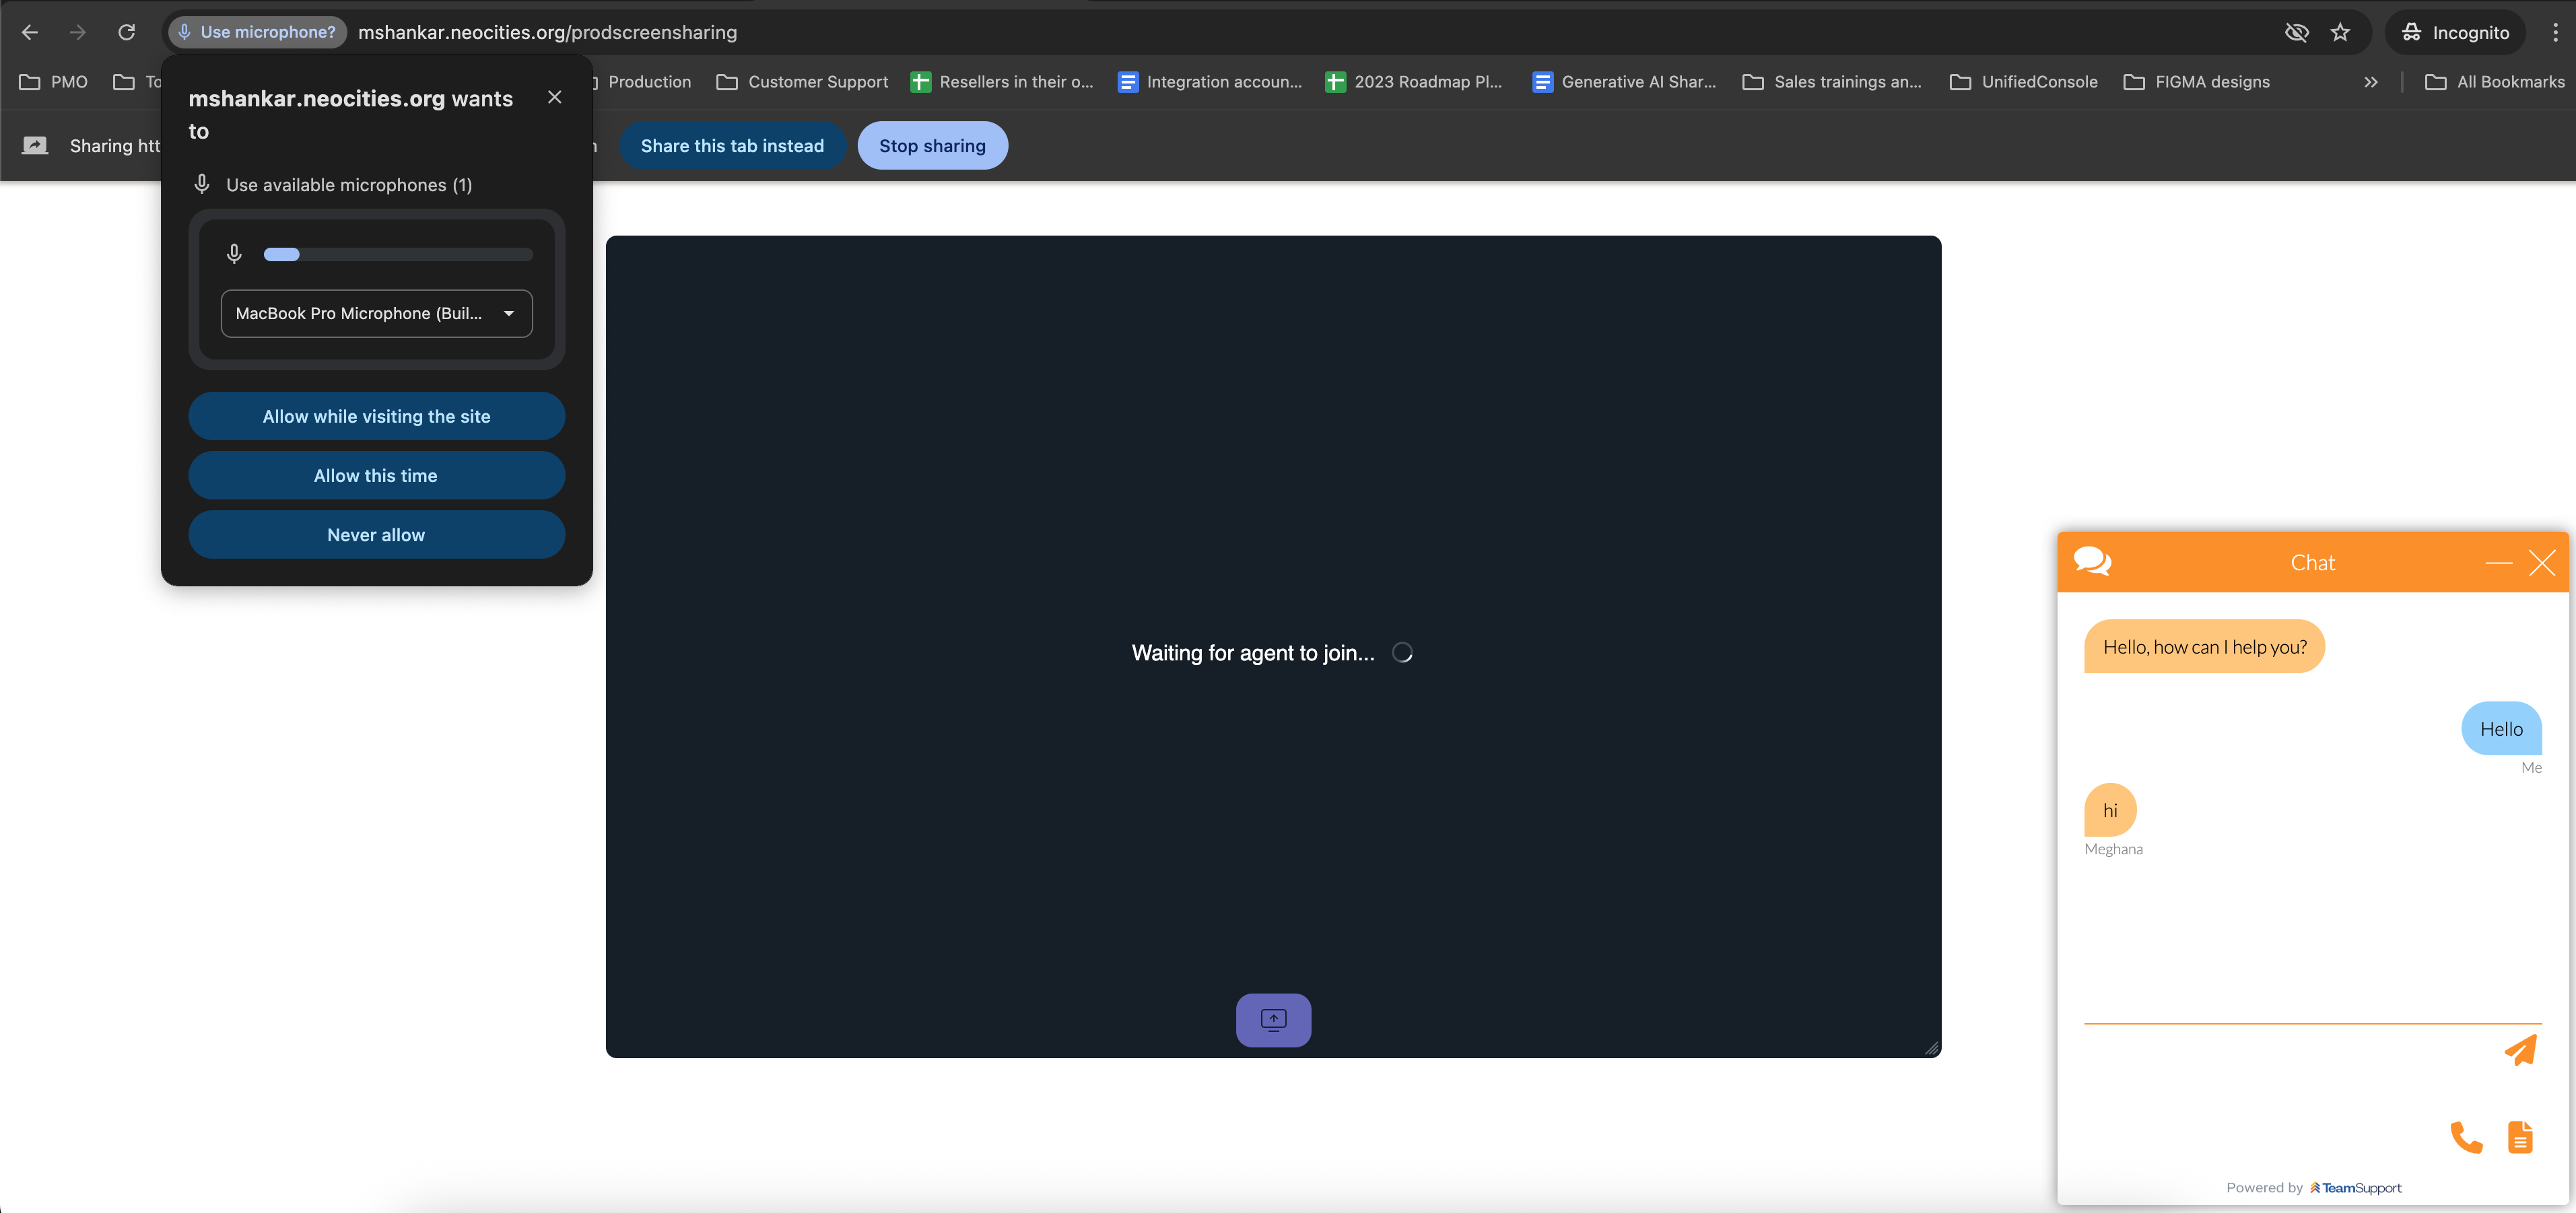Expand hidden bookmarks overflow chevron

2370,82
